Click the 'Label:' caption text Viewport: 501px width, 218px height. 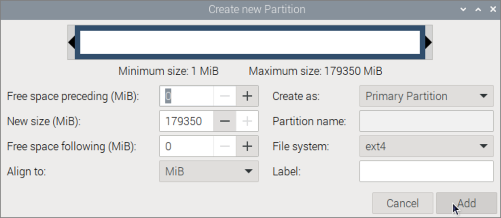tap(287, 172)
